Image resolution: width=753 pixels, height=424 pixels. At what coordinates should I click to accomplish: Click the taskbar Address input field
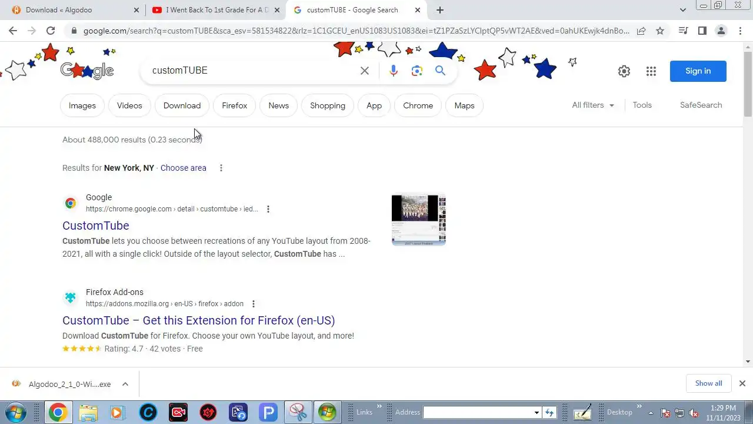tap(478, 412)
